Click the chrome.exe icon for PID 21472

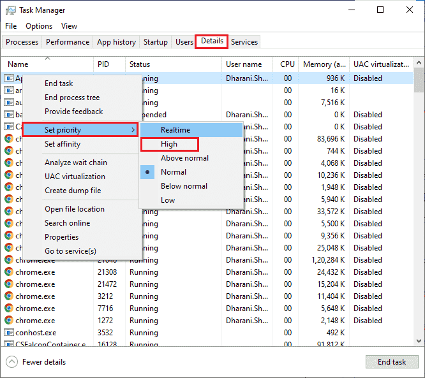pos(9,284)
